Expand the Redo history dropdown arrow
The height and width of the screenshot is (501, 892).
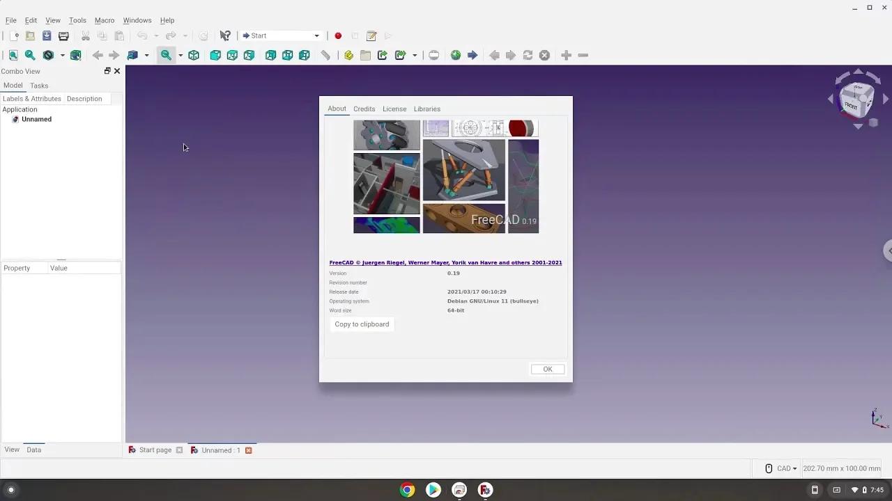(184, 35)
